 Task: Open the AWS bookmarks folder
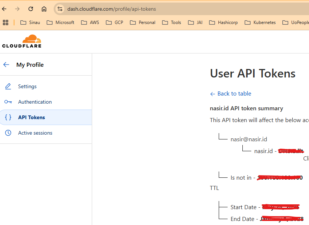pyautogui.click(x=90, y=22)
